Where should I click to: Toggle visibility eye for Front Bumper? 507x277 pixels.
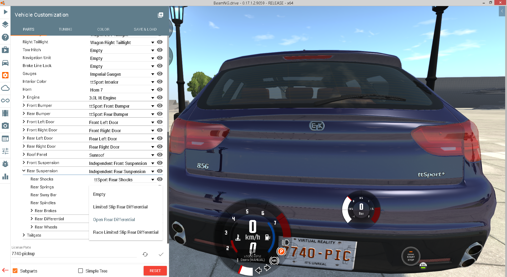point(160,106)
